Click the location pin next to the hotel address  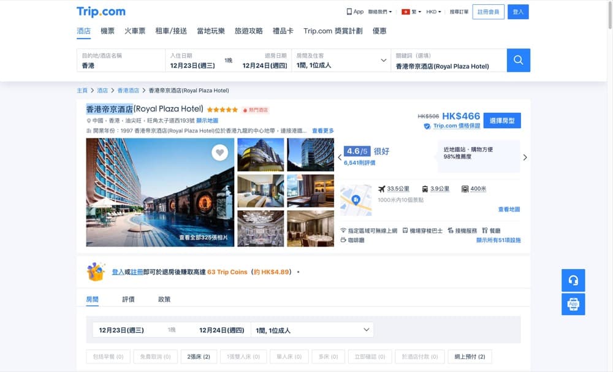pyautogui.click(x=89, y=121)
